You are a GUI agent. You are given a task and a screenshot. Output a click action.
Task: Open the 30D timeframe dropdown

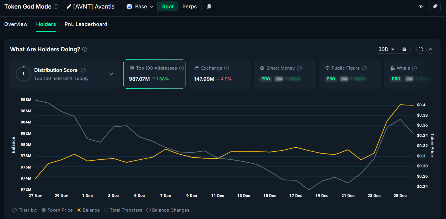click(x=386, y=49)
